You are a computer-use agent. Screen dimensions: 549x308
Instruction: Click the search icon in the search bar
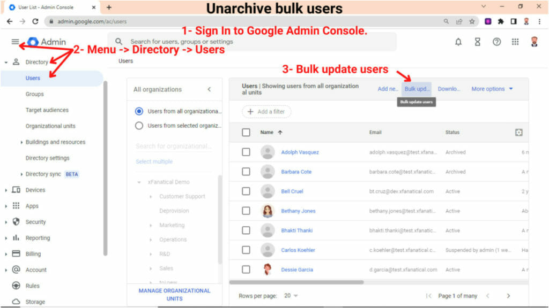click(x=118, y=41)
